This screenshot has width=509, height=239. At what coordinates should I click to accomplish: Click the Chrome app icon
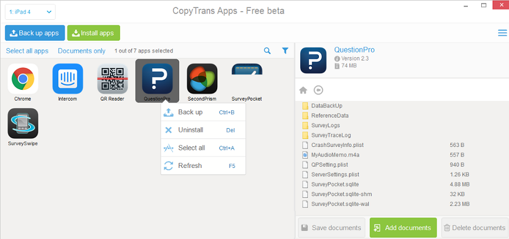(x=23, y=79)
